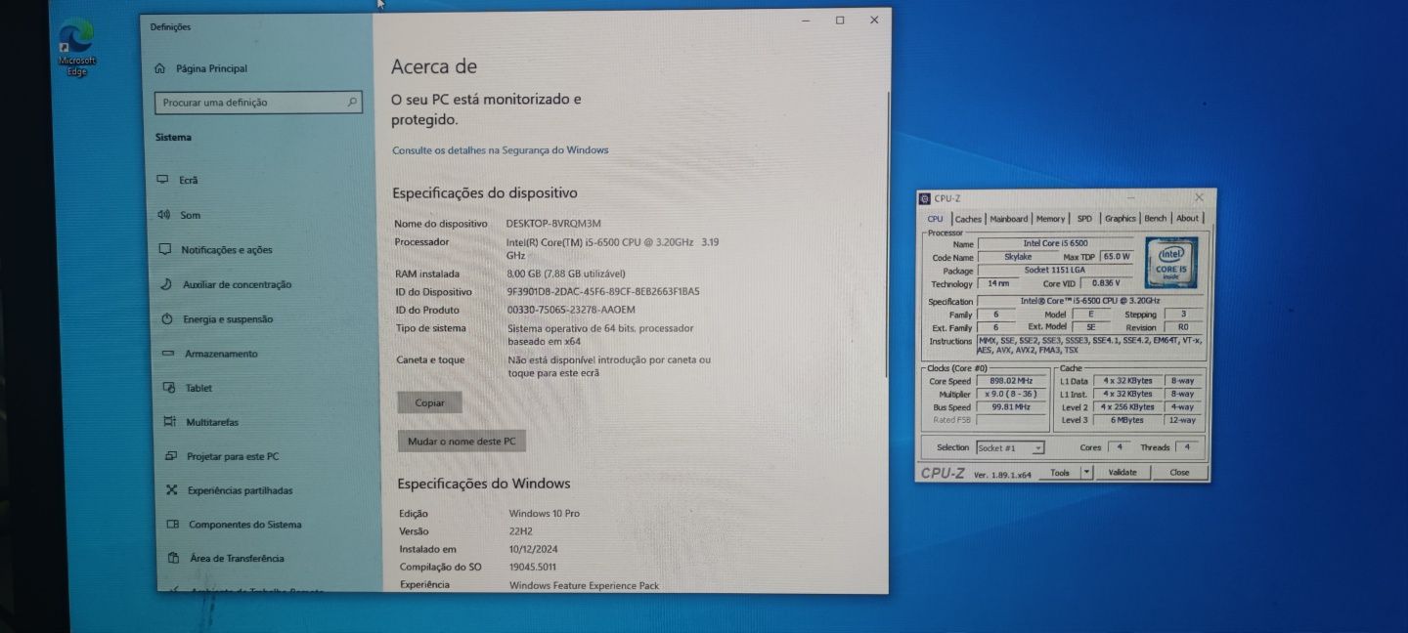Click the Level 3 cache value 6 MBytes
1408x633 pixels.
click(x=1127, y=420)
